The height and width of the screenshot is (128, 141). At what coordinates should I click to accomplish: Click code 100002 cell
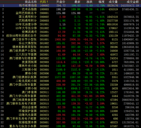click(44, 6)
